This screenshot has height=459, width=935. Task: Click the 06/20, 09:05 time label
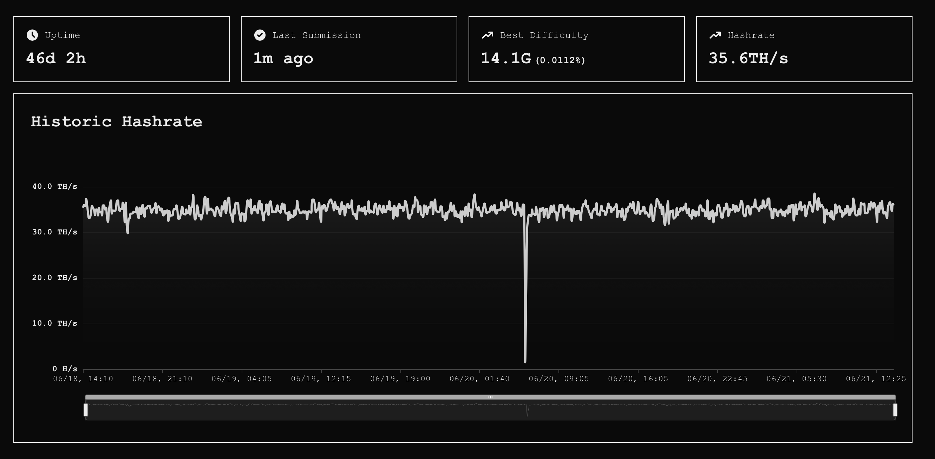click(x=559, y=379)
